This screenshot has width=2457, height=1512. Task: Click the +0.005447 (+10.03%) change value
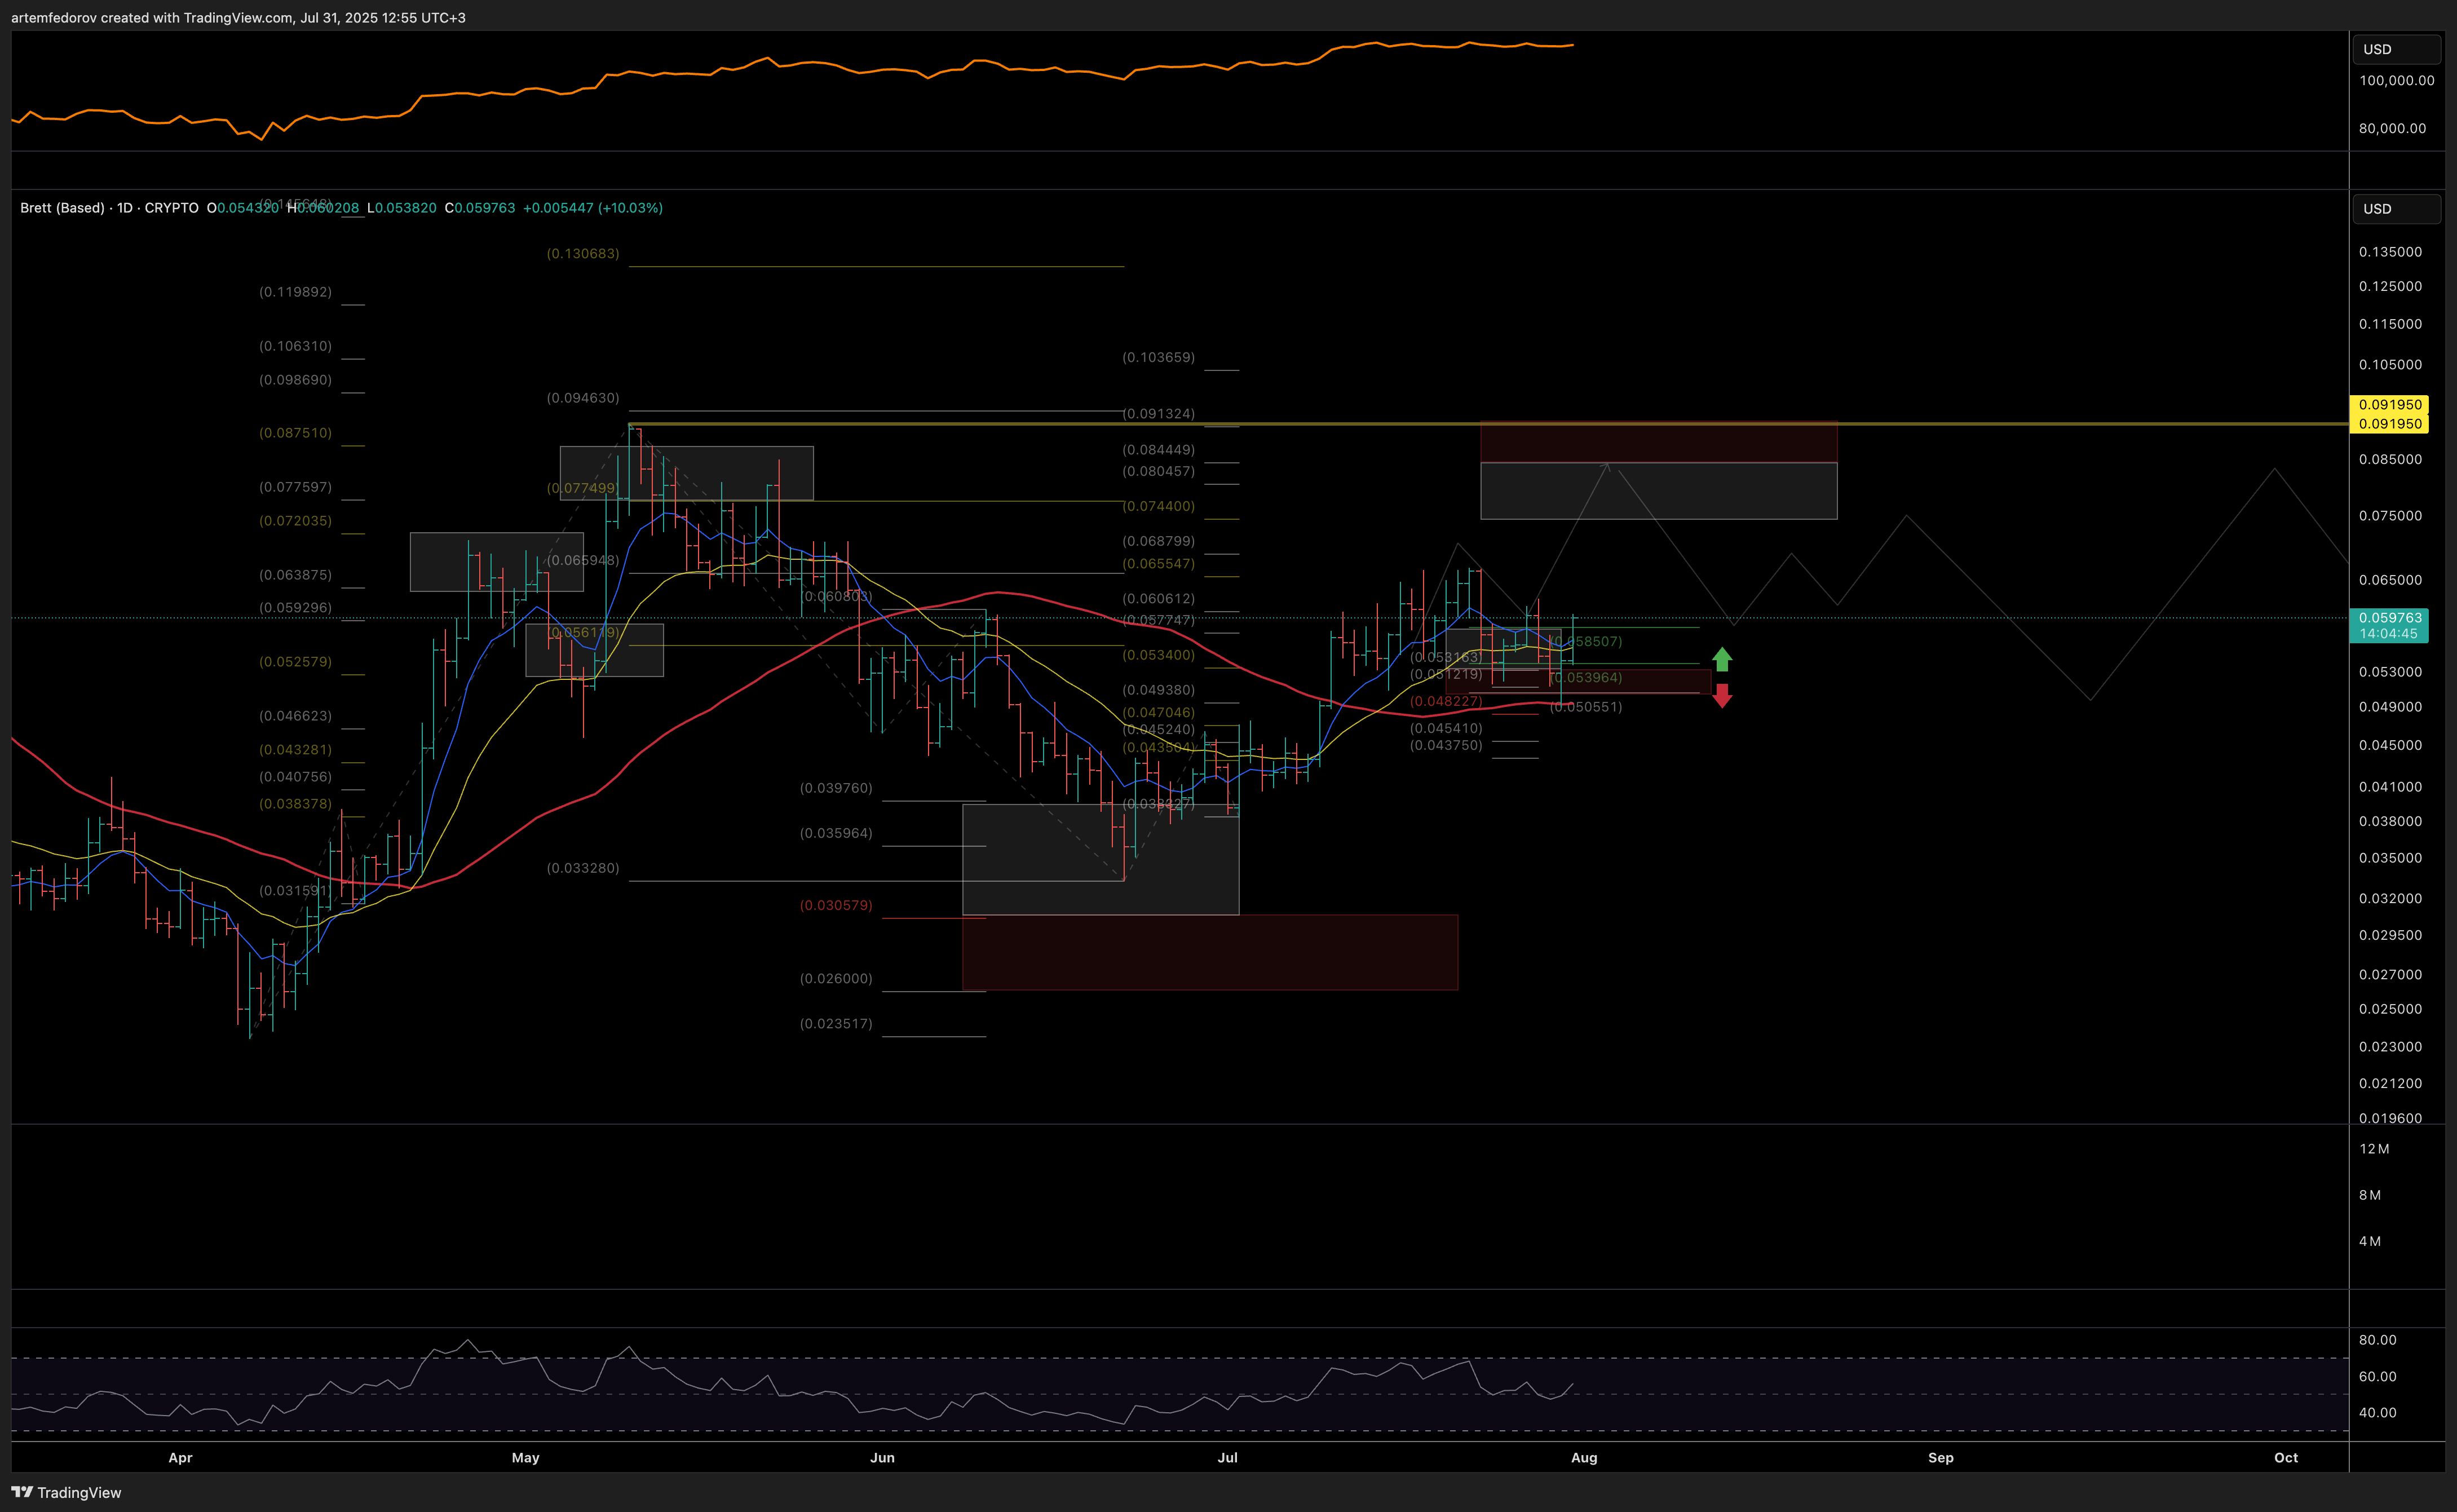pyautogui.click(x=593, y=208)
